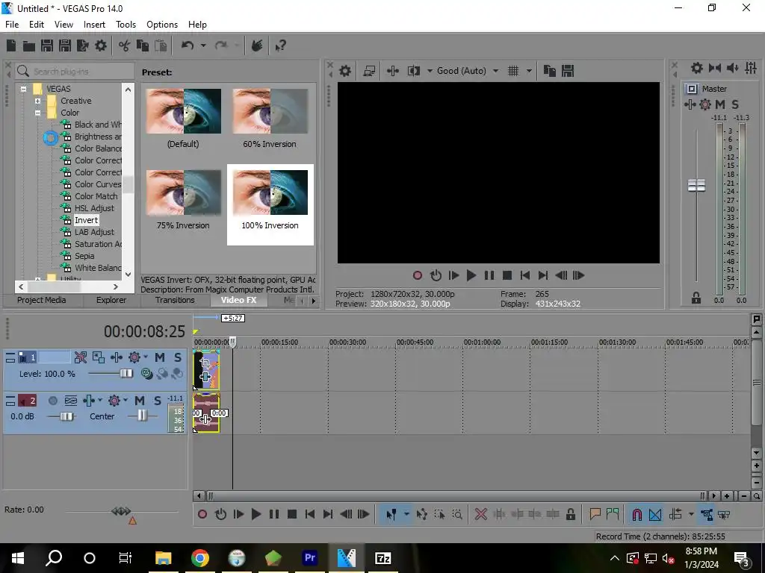
Task: Click the Delete red X icon
Action: pyautogui.click(x=481, y=514)
